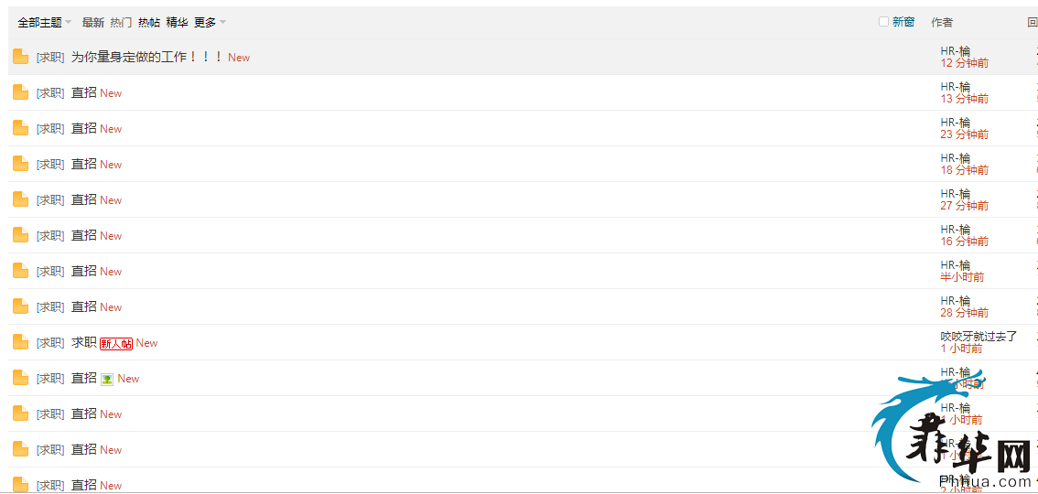The height and width of the screenshot is (494, 1038).
Task: Click the folder icon beside 为你量身定做的工作 thread
Action: 20,57
